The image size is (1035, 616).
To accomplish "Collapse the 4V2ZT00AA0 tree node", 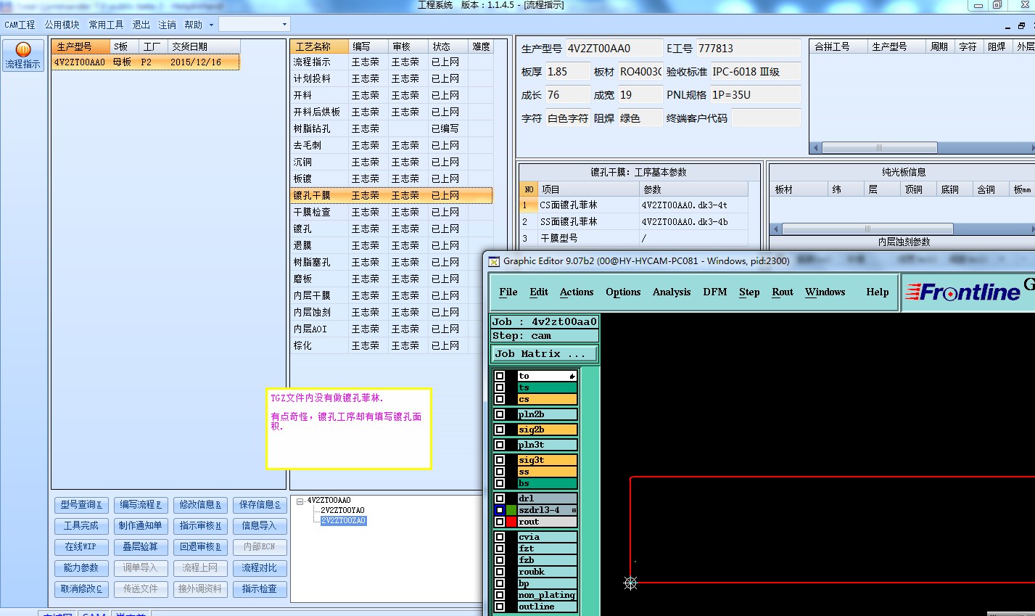I will 300,501.
